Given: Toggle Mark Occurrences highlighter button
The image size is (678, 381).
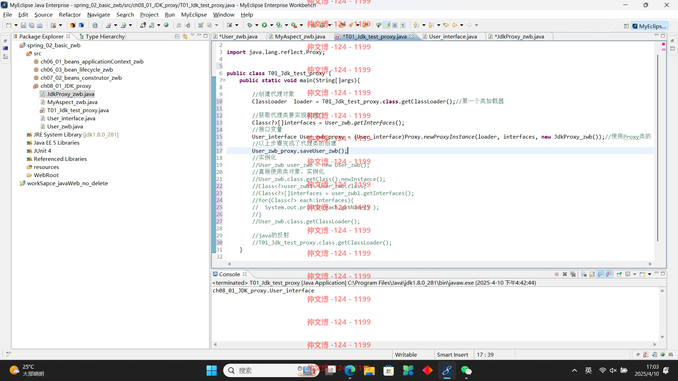Looking at the screenshot, I should tap(387, 25).
